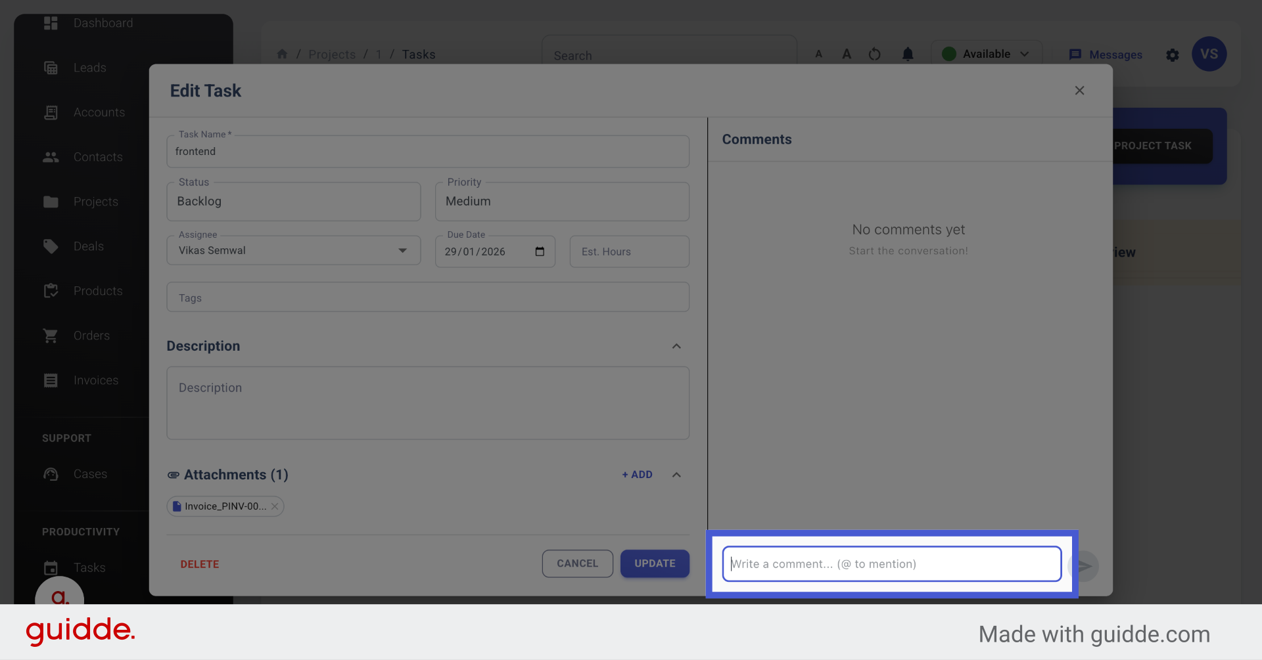Add an attachment with + ADD
The width and height of the screenshot is (1262, 660).
coord(637,475)
